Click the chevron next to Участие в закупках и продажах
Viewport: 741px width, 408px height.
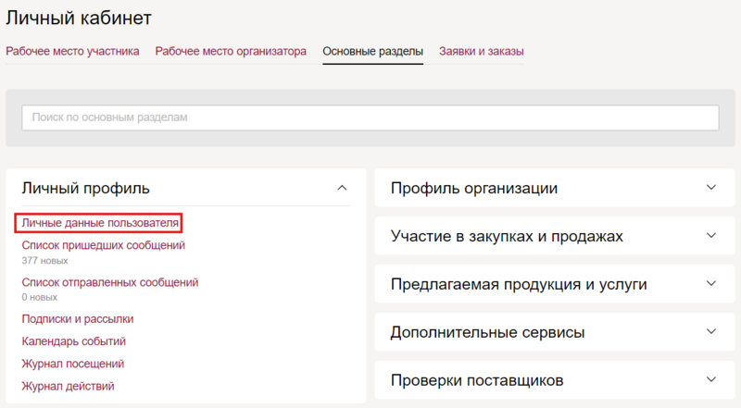tap(711, 236)
